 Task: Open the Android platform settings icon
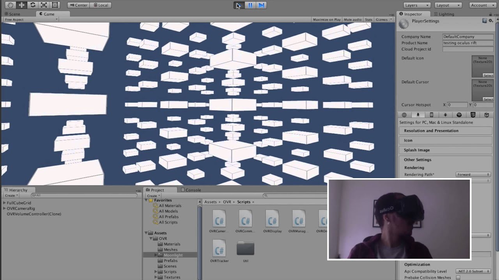[445, 115]
